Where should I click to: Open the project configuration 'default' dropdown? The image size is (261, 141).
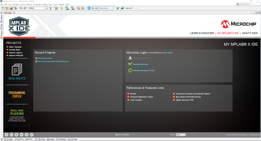[38, 8]
